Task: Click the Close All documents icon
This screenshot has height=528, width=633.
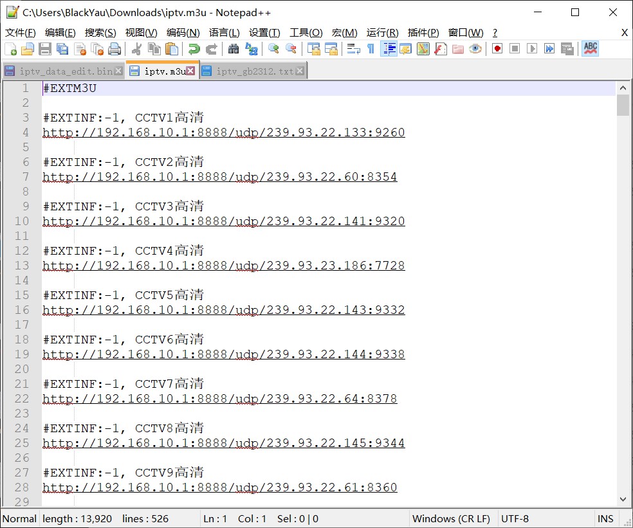Action: 97,49
